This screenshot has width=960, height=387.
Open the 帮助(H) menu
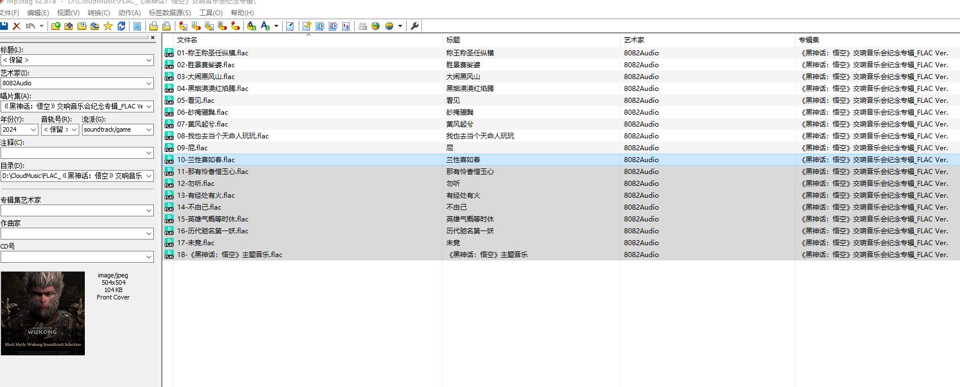(x=242, y=12)
